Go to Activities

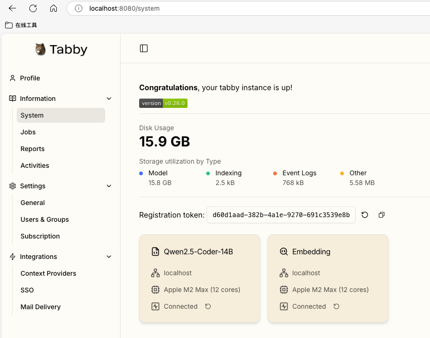(x=35, y=166)
